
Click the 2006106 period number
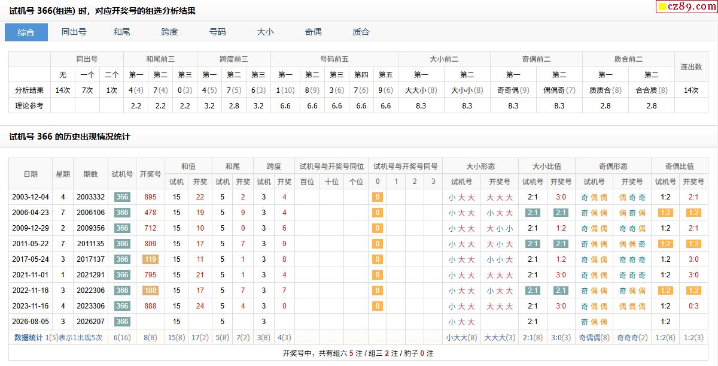[x=90, y=213]
